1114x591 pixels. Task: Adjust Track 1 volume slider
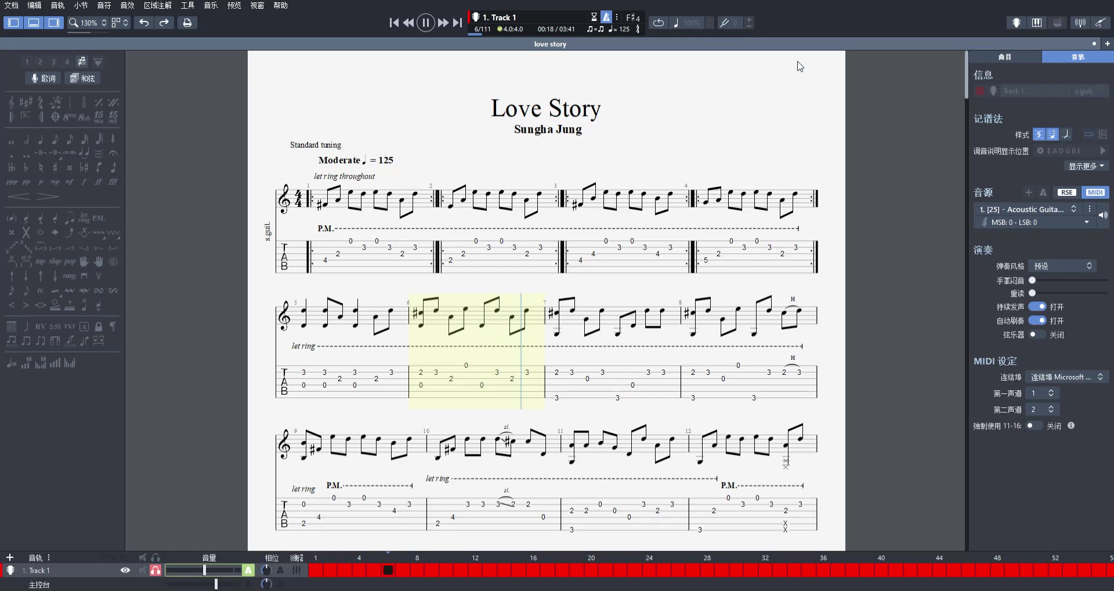tap(204, 570)
